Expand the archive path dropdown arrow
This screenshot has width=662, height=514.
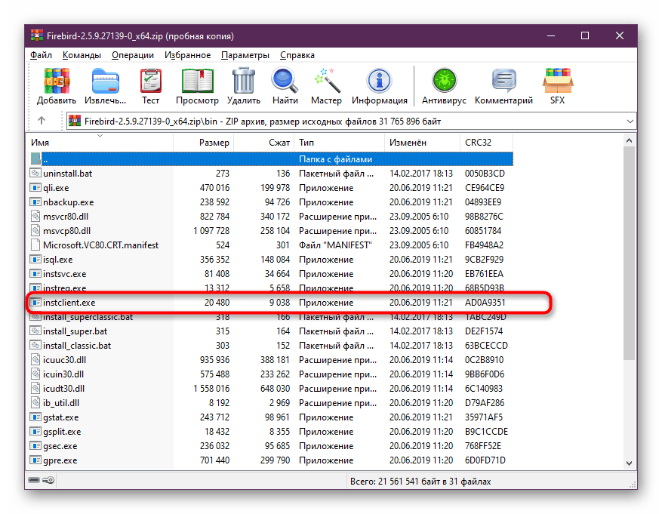(630, 121)
